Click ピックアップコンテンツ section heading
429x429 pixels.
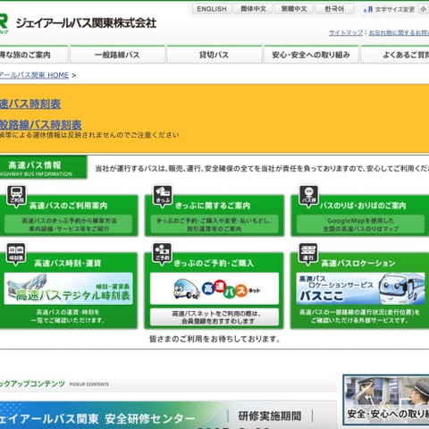pos(32,383)
